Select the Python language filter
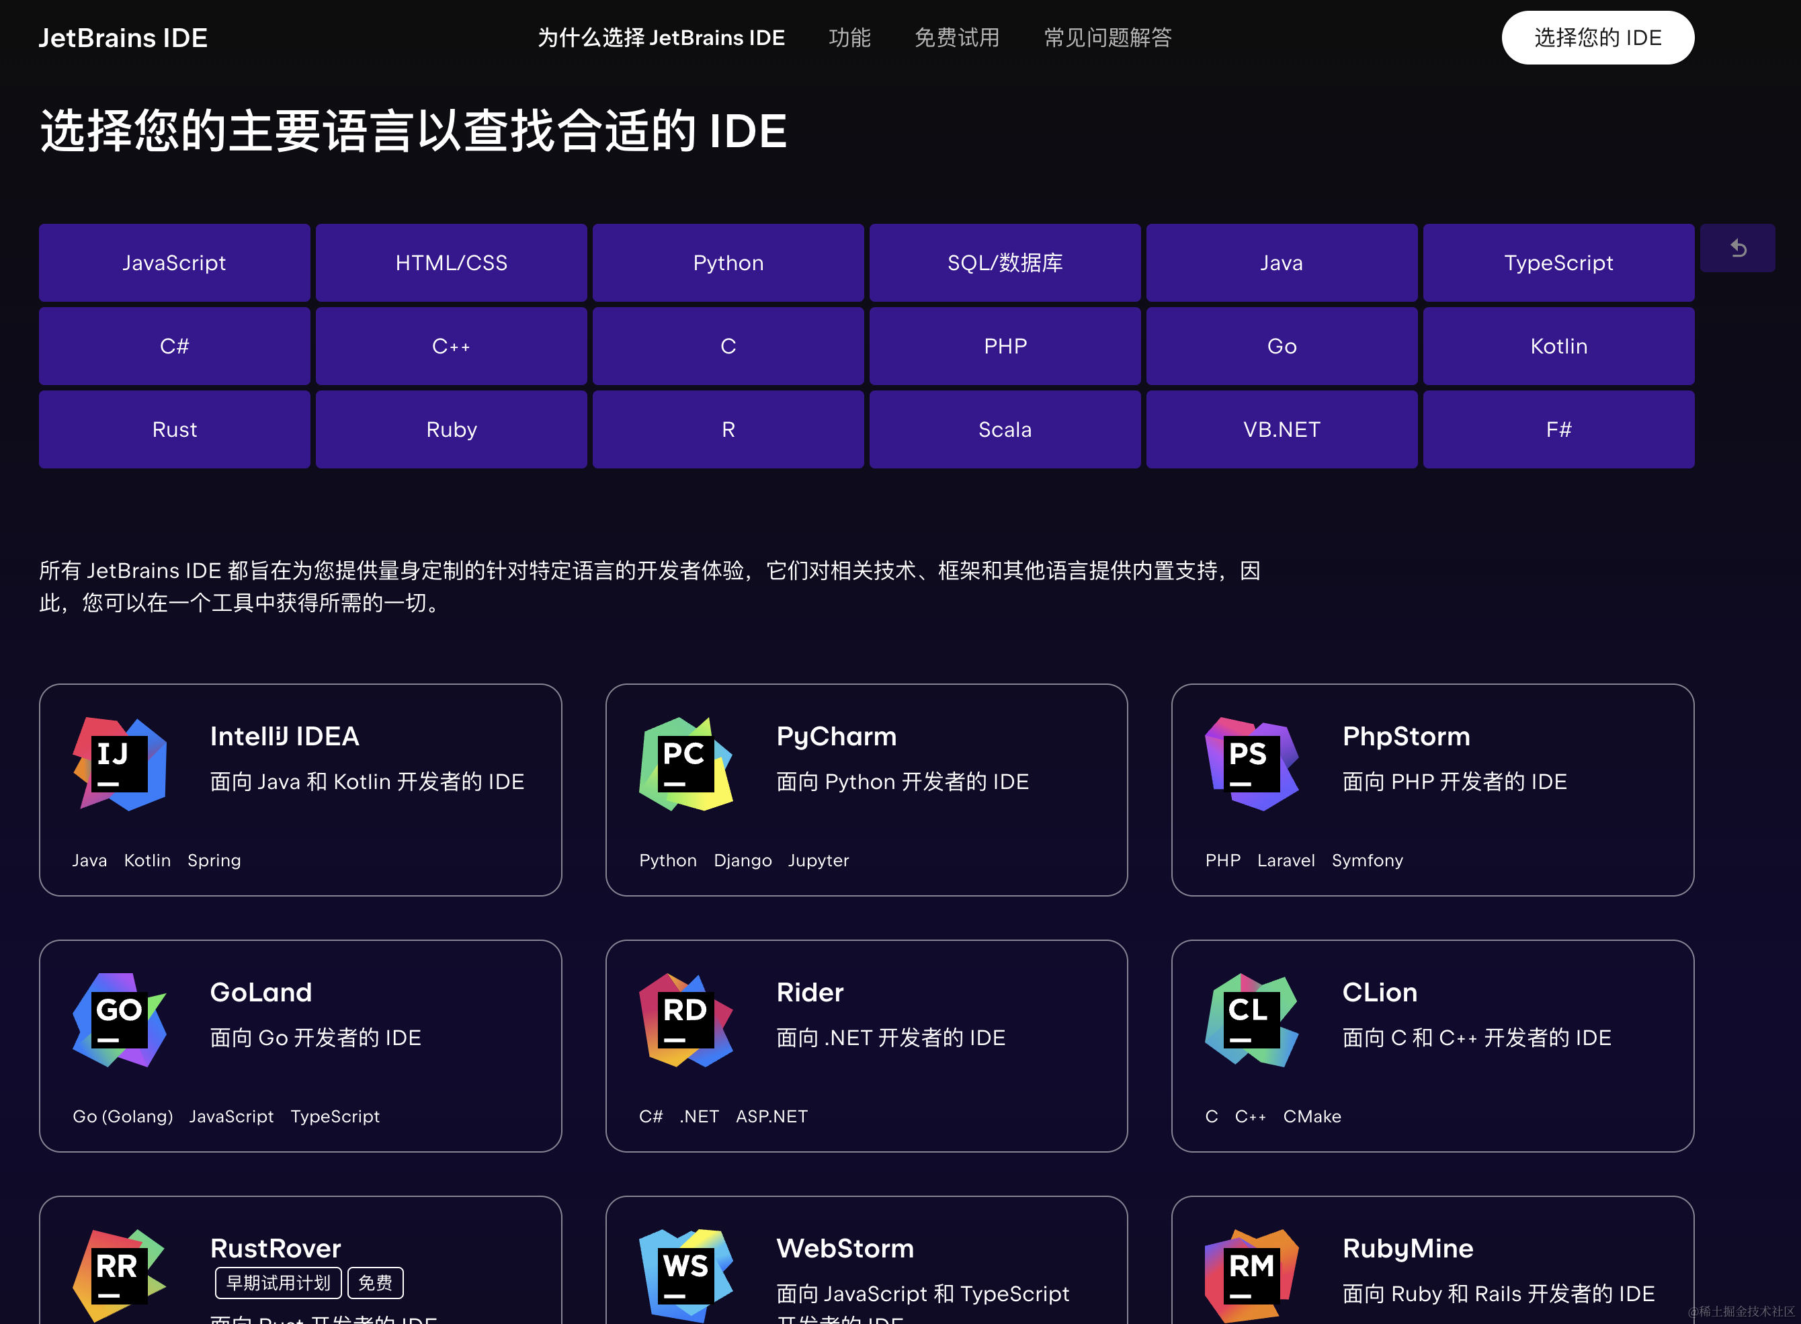This screenshot has width=1801, height=1324. [727, 262]
